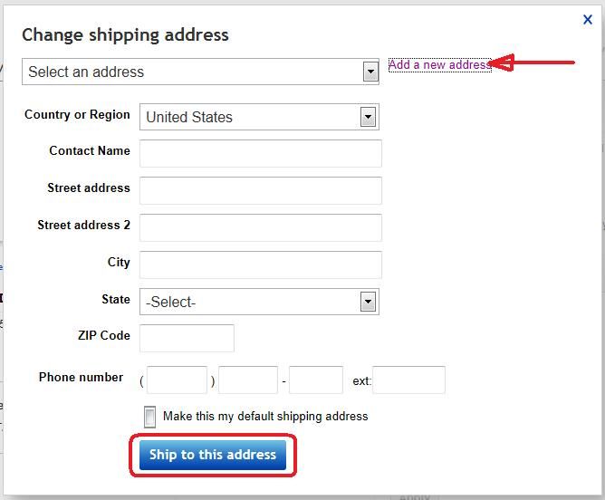This screenshot has width=605, height=500.
Task: Click the phone area code box
Action: coord(177,380)
